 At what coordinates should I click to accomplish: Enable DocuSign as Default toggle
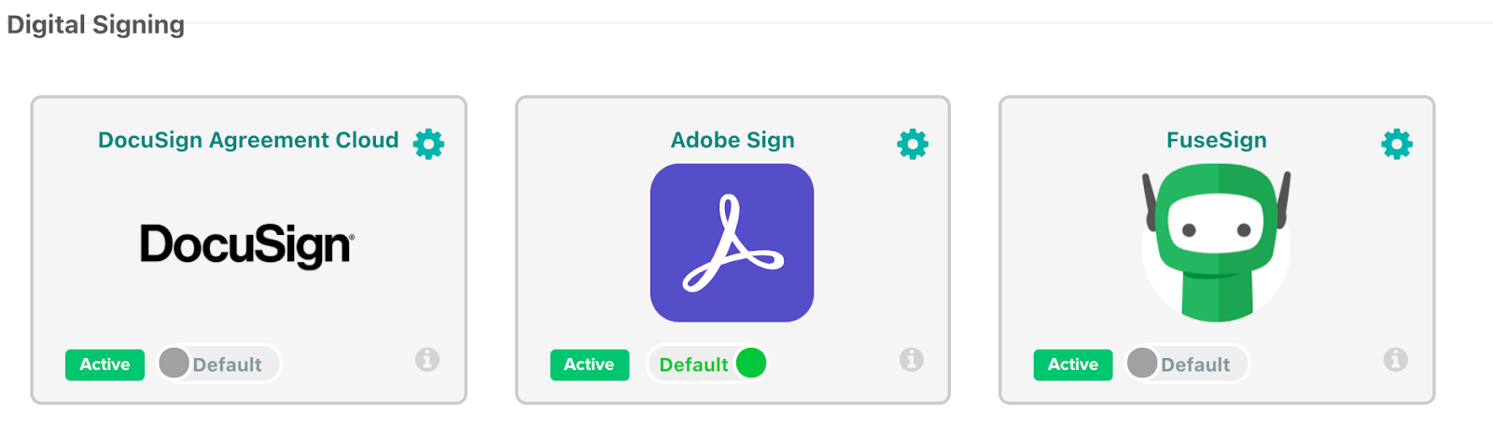pos(218,364)
